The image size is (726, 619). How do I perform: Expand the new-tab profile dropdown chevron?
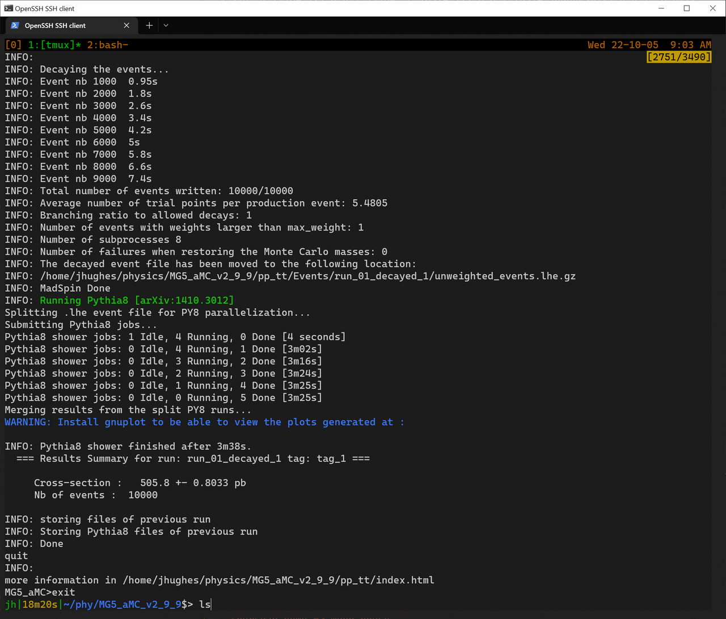click(166, 26)
